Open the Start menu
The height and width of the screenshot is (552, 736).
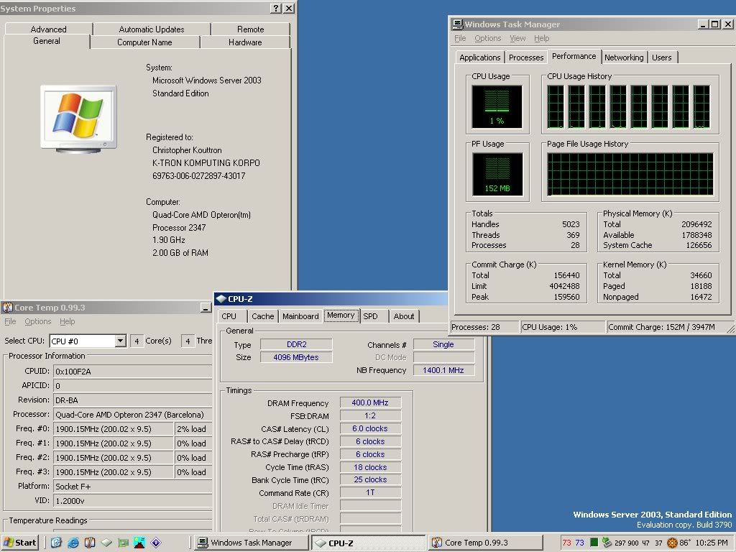tap(19, 543)
